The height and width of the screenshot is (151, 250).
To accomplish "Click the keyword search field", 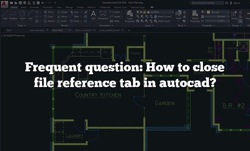I will [207, 3].
